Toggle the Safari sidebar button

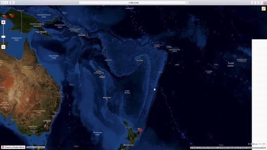[x=12, y=2]
